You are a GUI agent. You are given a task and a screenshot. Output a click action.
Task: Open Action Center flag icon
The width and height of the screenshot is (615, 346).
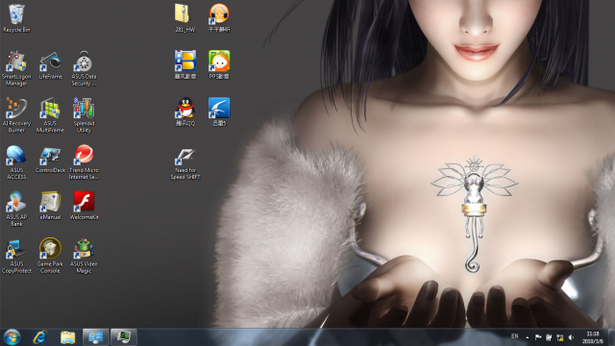pos(538,337)
